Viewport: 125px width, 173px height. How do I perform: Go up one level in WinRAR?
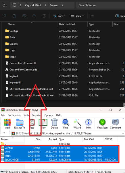click(4, 133)
